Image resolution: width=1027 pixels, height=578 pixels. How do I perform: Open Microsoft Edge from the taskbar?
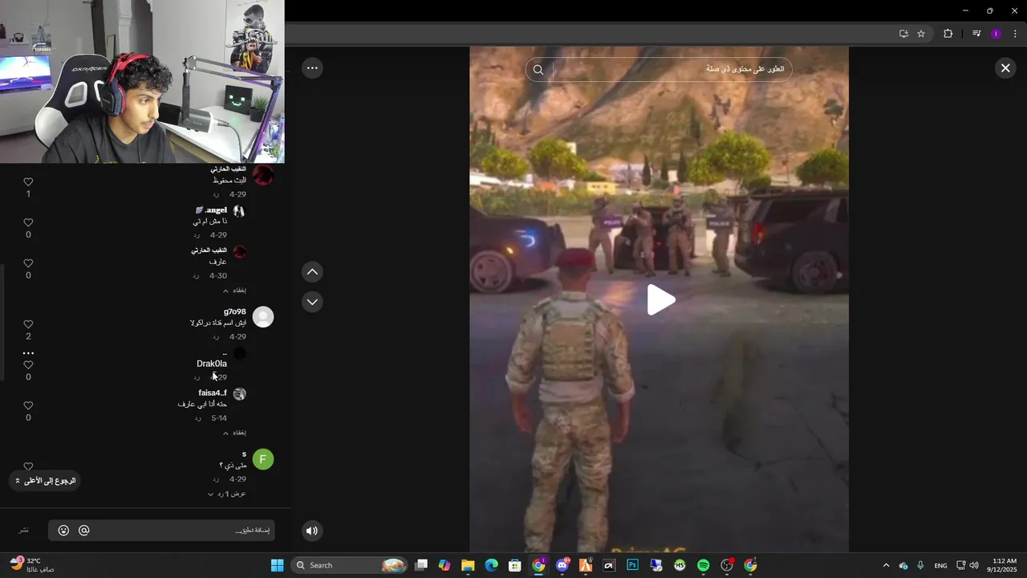coord(491,565)
